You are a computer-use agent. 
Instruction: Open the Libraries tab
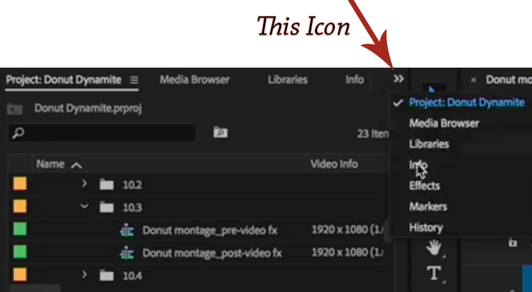click(x=287, y=80)
